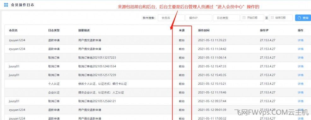Select timestamp 2021-05-13 11:35:23
The width and height of the screenshot is (311, 120).
212,40
